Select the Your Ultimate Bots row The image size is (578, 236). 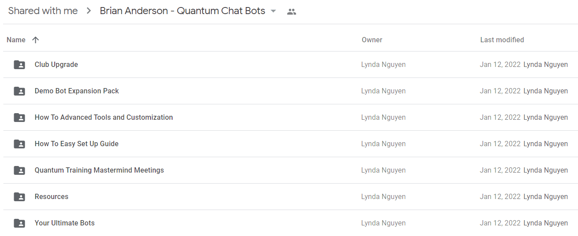coord(291,223)
